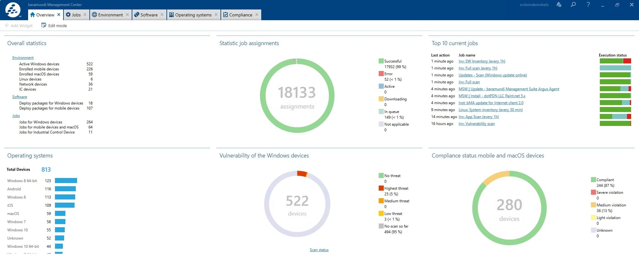Image resolution: width=639 pixels, height=267 pixels.
Task: Open job Updates - Scan (Windows update online)
Action: tap(493, 75)
